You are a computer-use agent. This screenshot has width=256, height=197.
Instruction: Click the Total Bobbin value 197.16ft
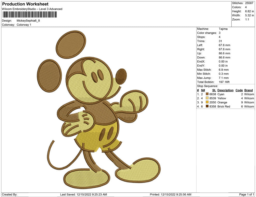pyautogui.click(x=224, y=82)
